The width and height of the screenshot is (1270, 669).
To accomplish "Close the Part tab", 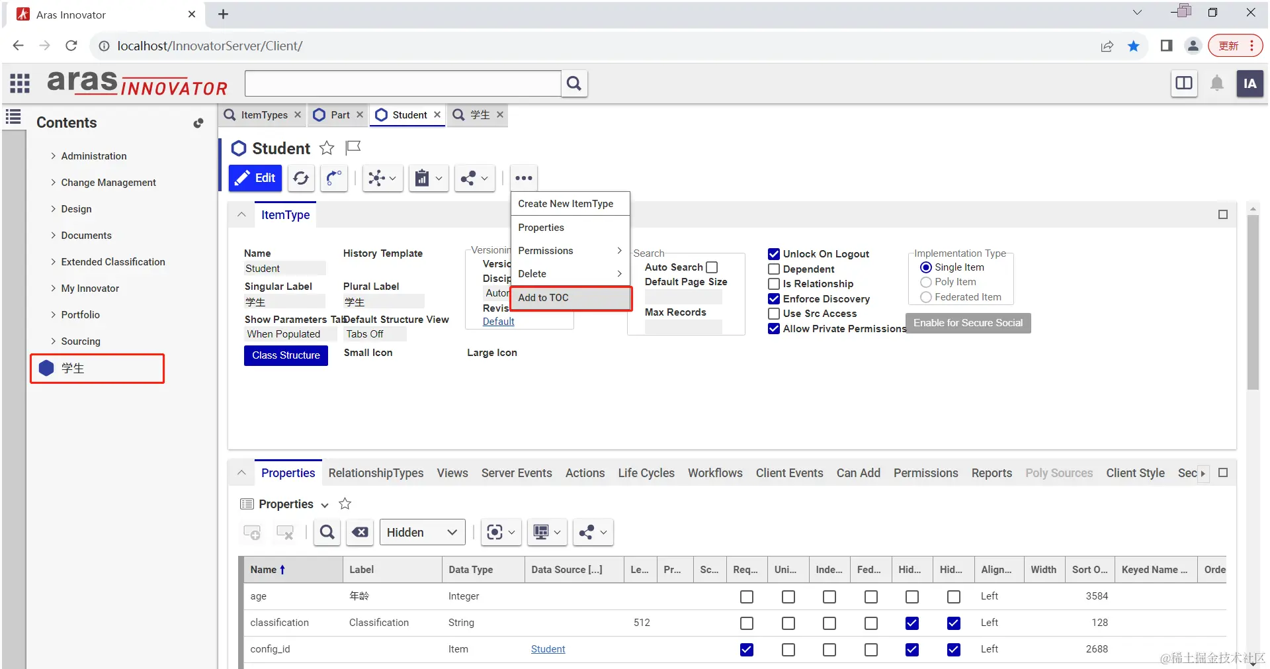I will (360, 114).
